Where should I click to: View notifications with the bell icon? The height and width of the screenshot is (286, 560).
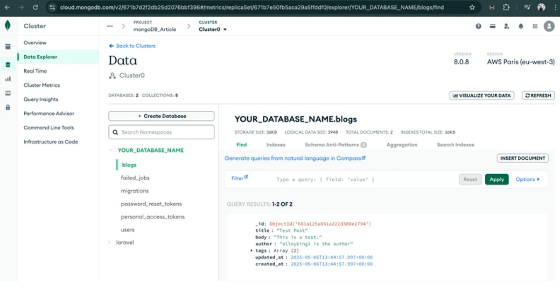pyautogui.click(x=520, y=26)
